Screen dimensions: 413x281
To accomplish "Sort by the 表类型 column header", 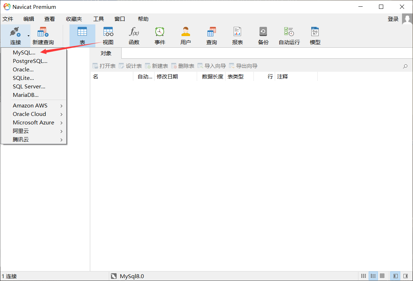I will [239, 77].
